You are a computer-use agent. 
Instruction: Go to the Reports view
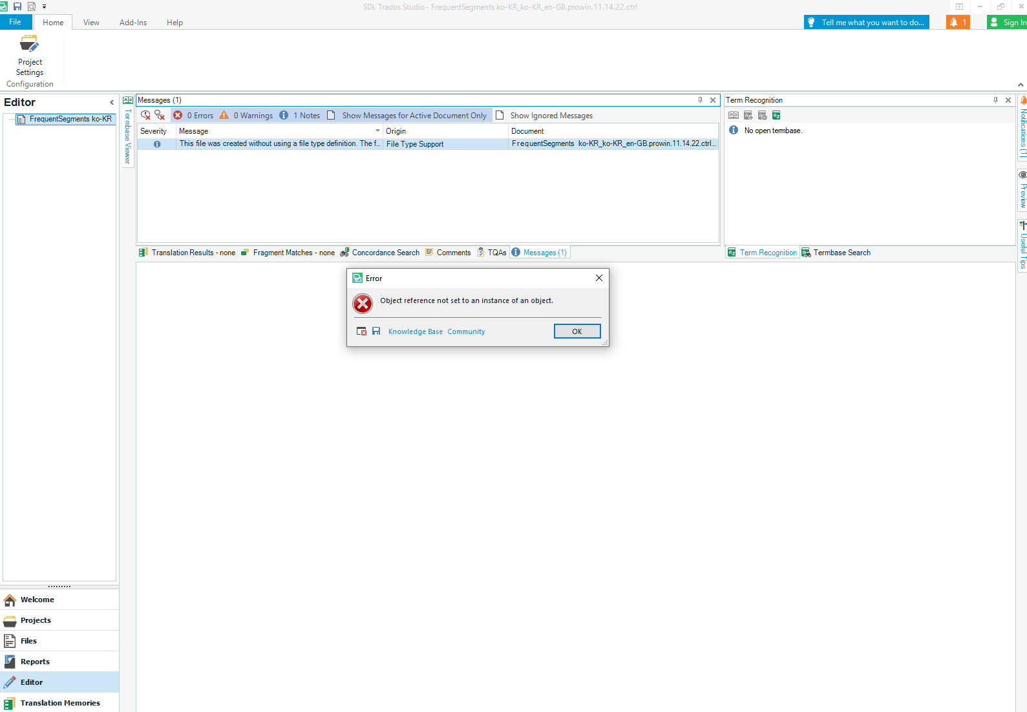pyautogui.click(x=59, y=662)
